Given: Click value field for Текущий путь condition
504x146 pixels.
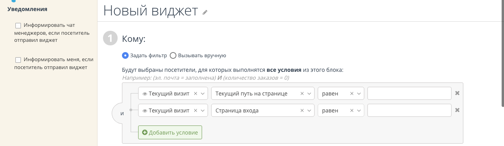Looking at the screenshot, I should point(409,94).
